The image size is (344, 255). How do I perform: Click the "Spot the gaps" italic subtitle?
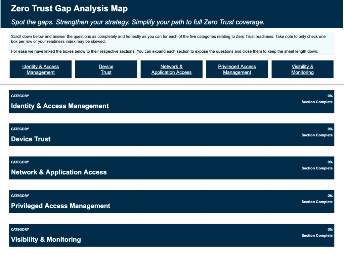click(138, 22)
